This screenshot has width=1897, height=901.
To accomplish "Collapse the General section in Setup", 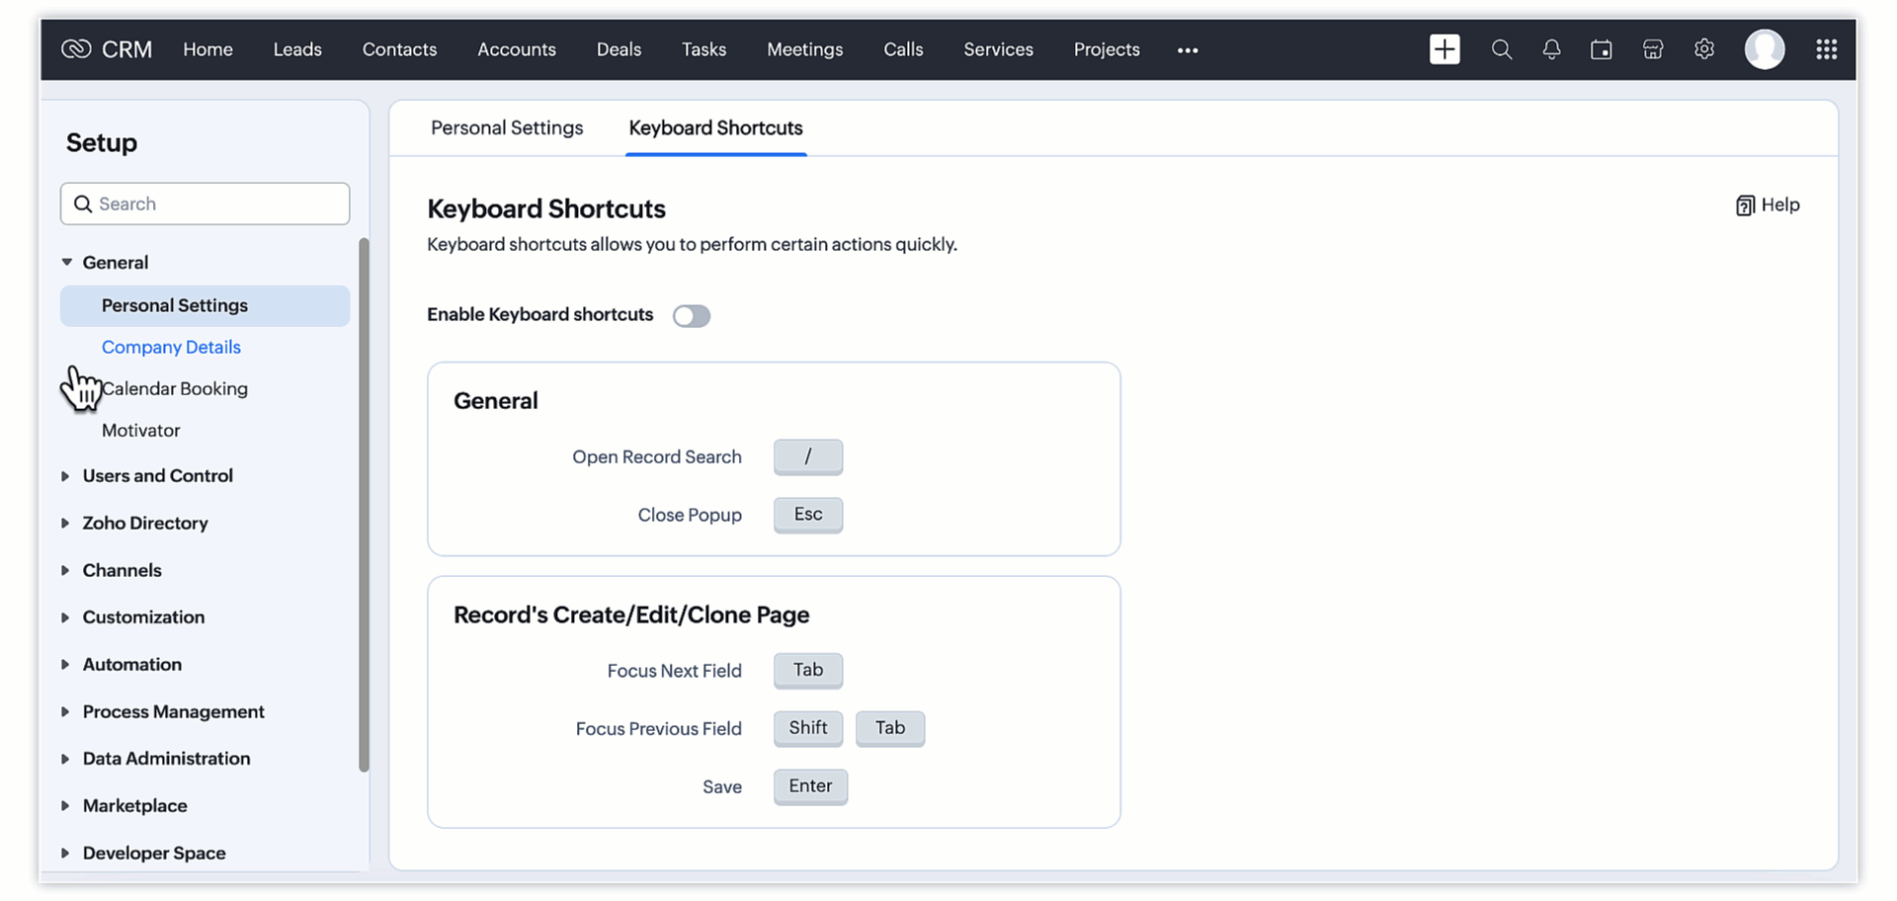I will pyautogui.click(x=67, y=263).
